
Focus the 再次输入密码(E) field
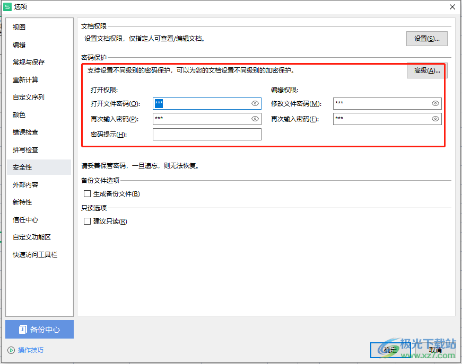(387, 119)
